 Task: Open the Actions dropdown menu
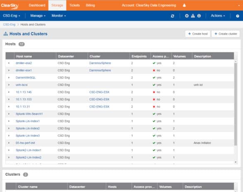click(x=218, y=16)
